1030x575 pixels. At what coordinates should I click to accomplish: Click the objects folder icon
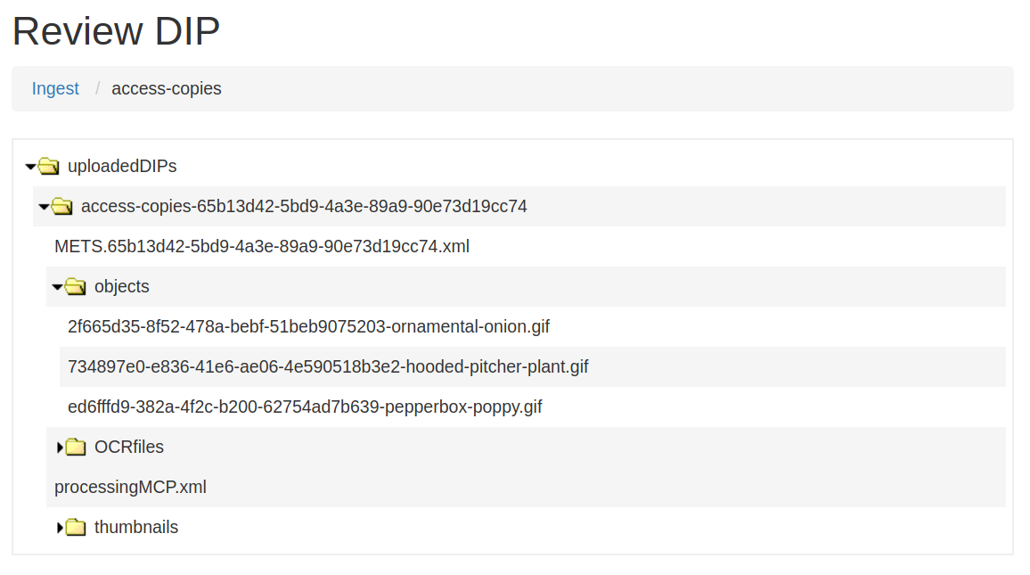tap(76, 287)
